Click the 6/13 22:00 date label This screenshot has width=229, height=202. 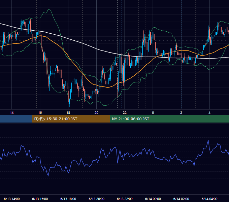tap(125, 199)
